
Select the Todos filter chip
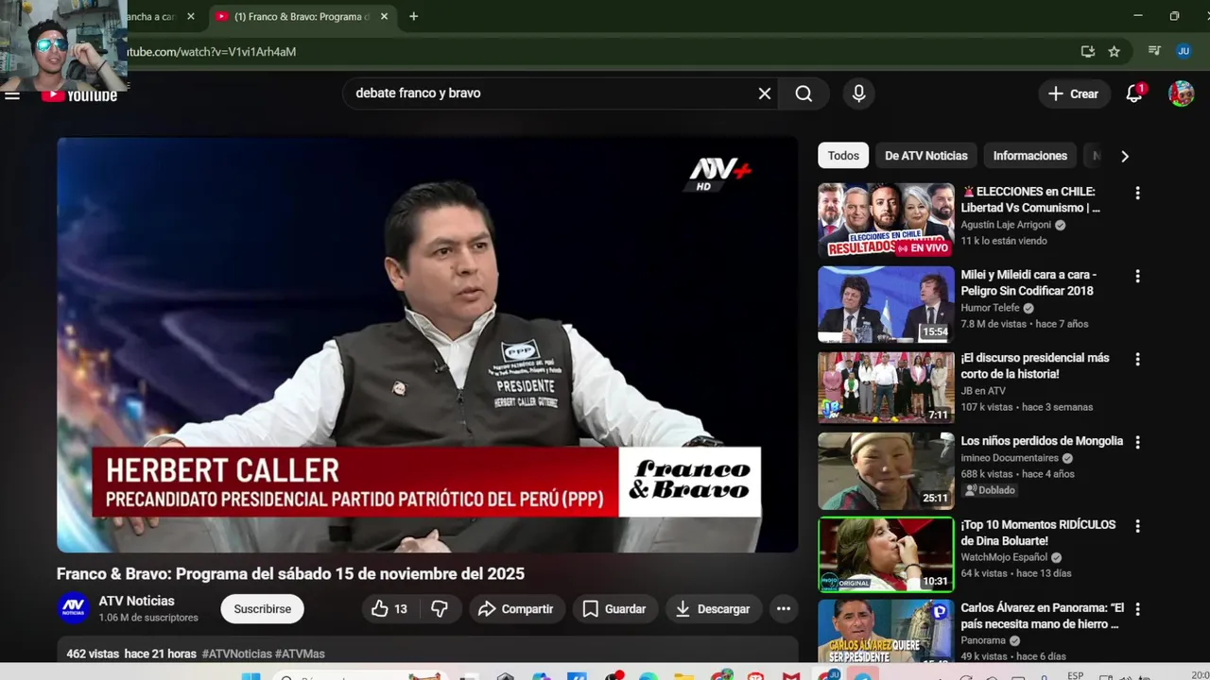(843, 156)
